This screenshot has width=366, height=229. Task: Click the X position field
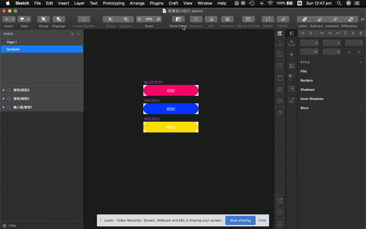click(309, 43)
